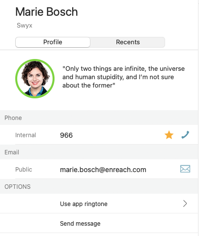This screenshot has width=199, height=236.
Task: Open the Send message option
Action: click(99, 223)
